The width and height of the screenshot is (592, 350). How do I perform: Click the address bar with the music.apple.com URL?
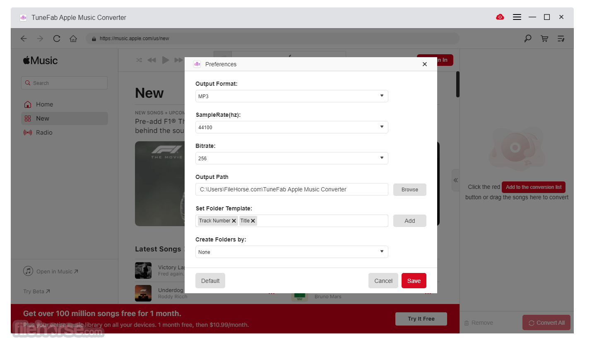272,39
